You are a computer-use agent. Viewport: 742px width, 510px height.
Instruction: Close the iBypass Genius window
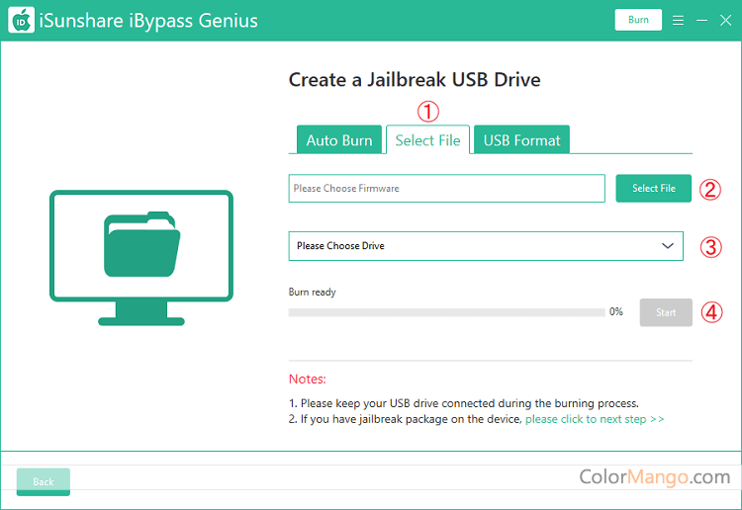(725, 20)
